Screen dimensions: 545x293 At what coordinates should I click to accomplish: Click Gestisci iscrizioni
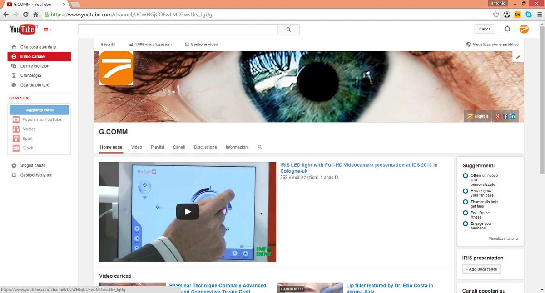tap(36, 175)
